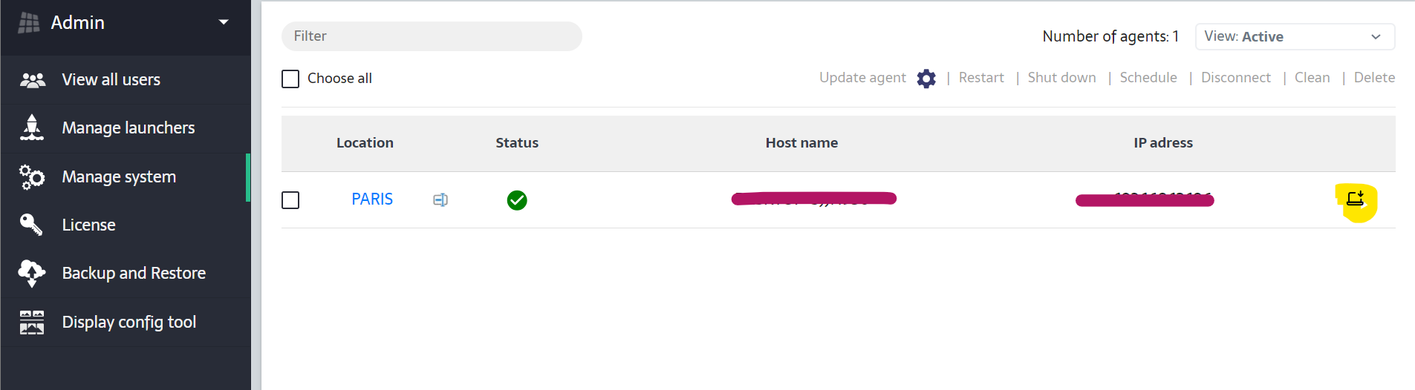The image size is (1415, 390).
Task: Click the rocket icon for Manage launchers
Action: click(32, 128)
